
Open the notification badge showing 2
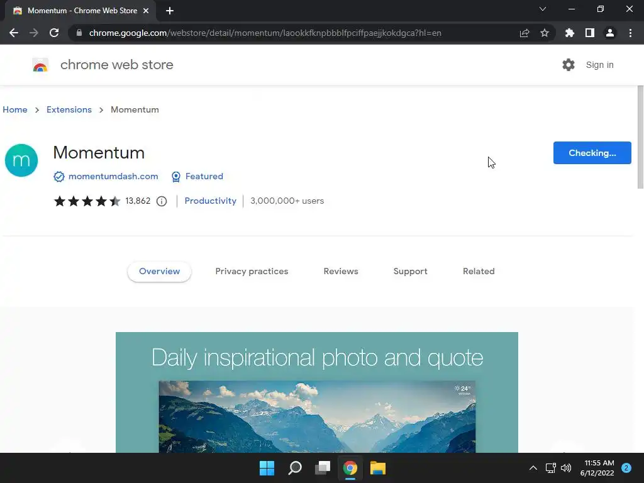click(626, 468)
